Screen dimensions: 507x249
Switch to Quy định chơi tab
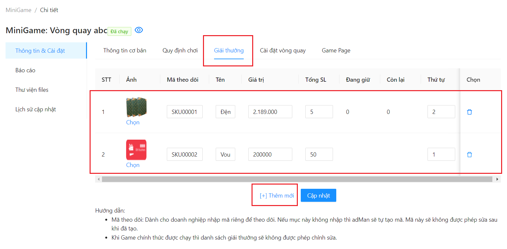[180, 50]
